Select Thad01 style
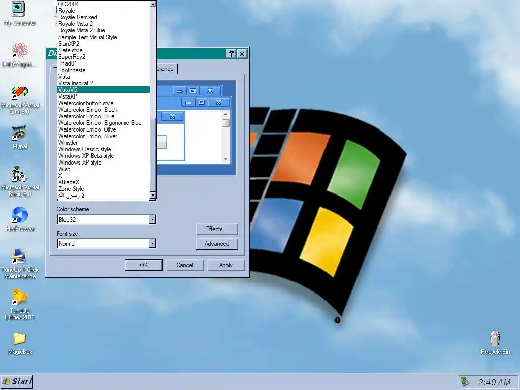The height and width of the screenshot is (390, 520). [104, 63]
